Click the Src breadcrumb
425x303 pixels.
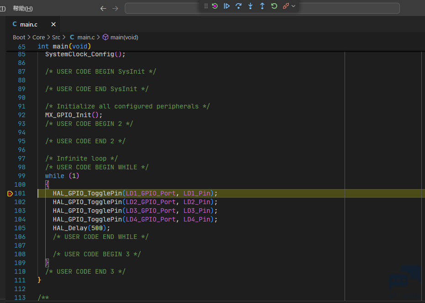pyautogui.click(x=56, y=37)
